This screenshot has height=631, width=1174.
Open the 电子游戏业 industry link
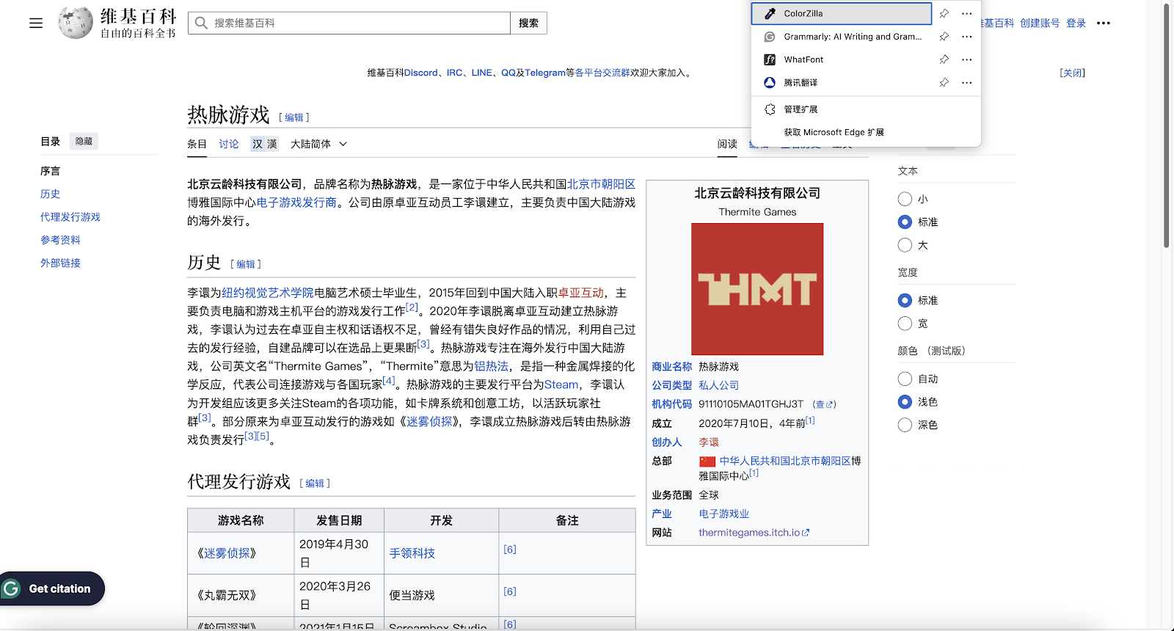[x=723, y=514]
